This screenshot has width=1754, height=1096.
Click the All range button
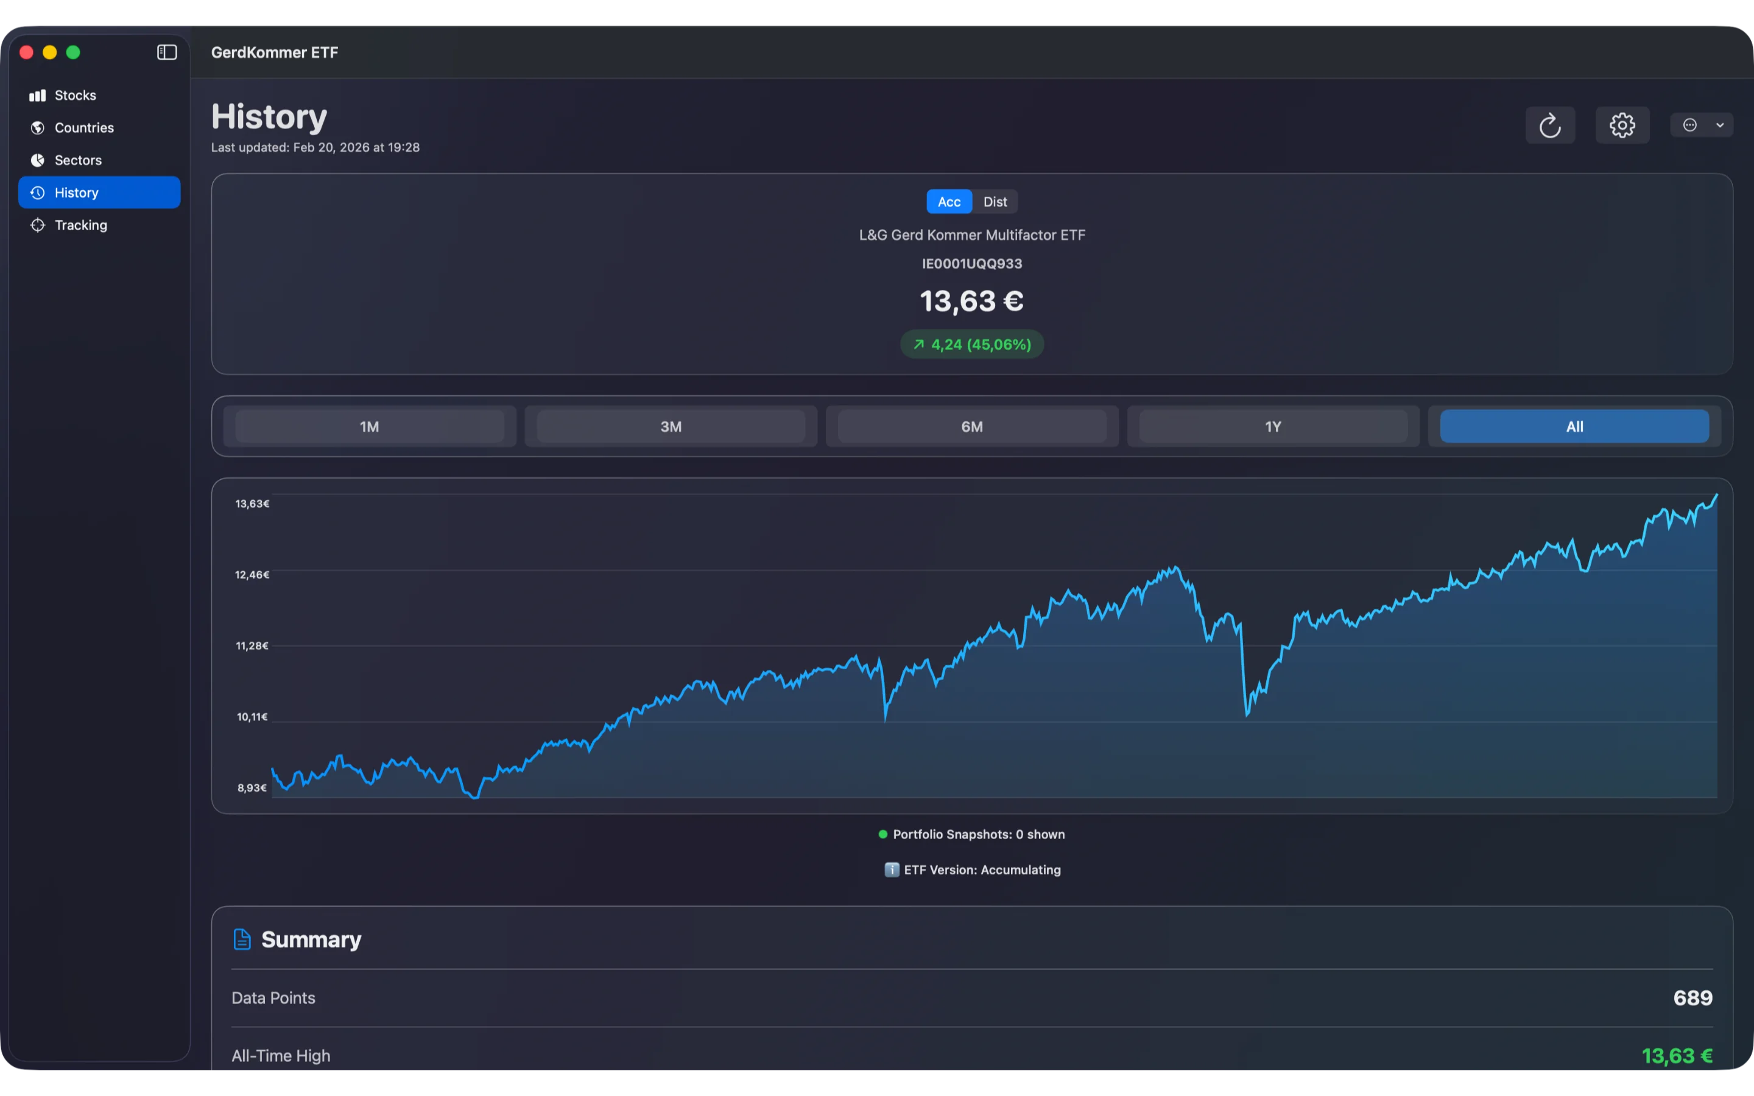1574,426
